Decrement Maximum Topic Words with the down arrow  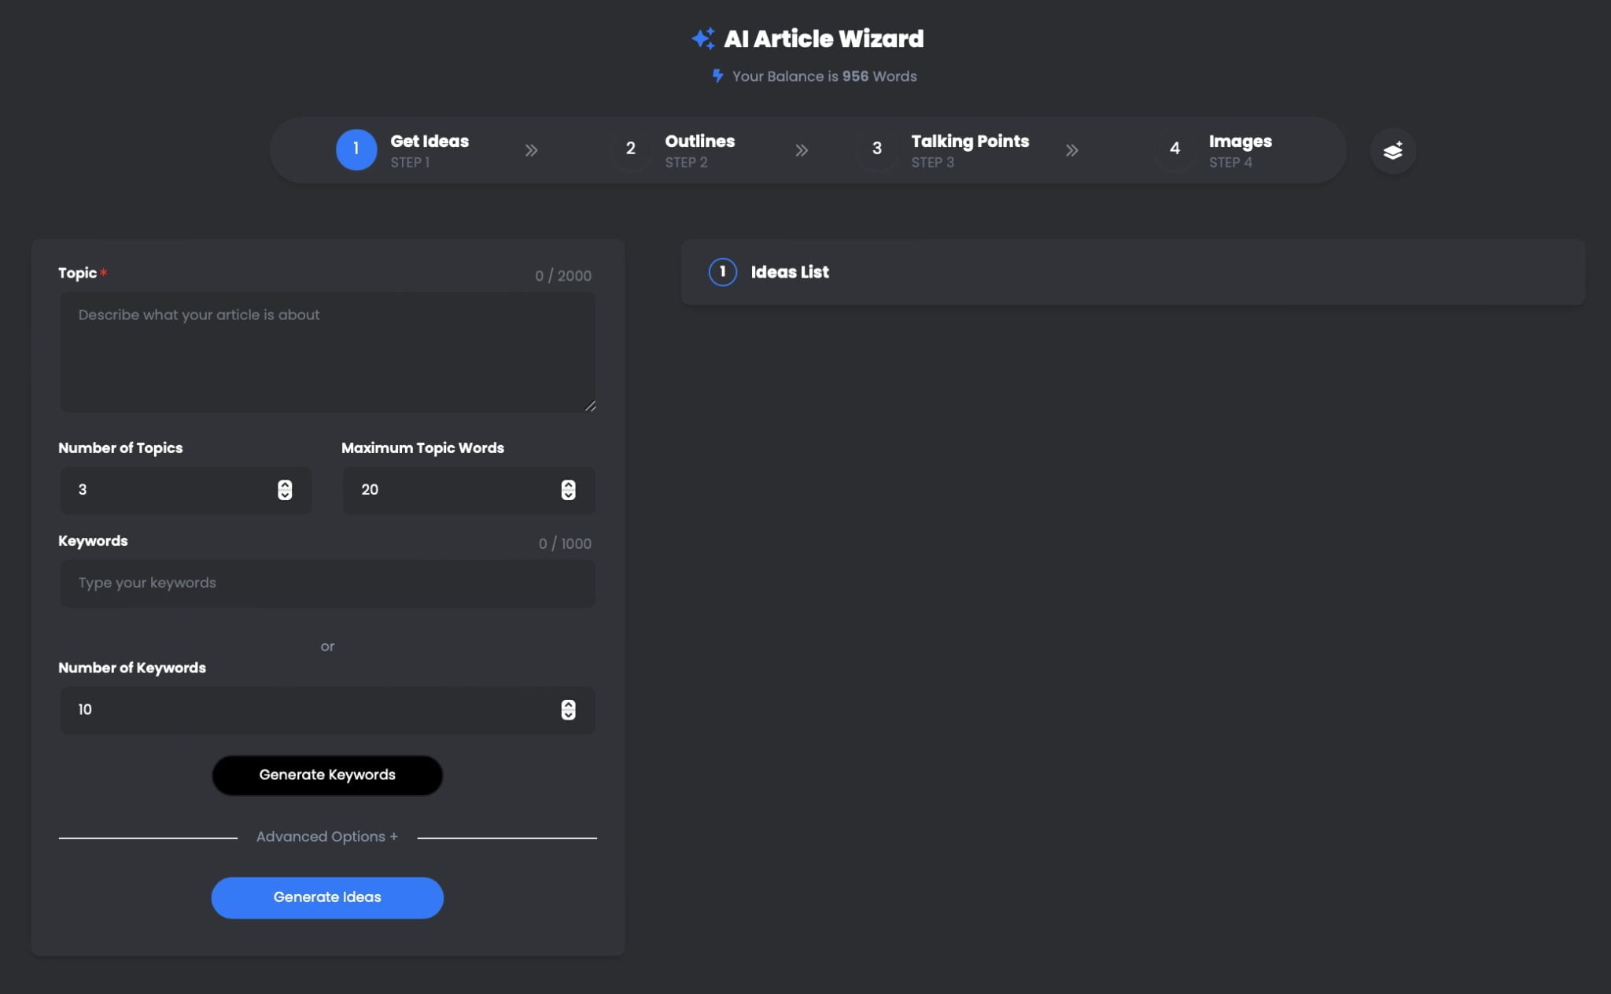pyautogui.click(x=568, y=496)
